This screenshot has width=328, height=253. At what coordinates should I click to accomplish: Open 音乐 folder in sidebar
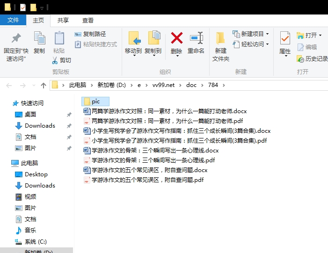tap(26, 231)
